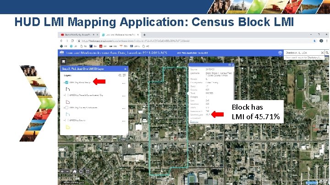Uncheck the LMISD by Block Group layer
This screenshot has height=185, width=330.
(67, 82)
